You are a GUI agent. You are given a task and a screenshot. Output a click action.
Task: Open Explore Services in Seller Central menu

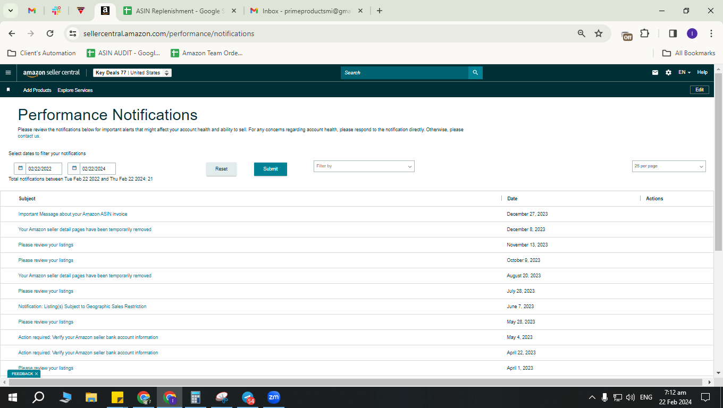point(75,90)
